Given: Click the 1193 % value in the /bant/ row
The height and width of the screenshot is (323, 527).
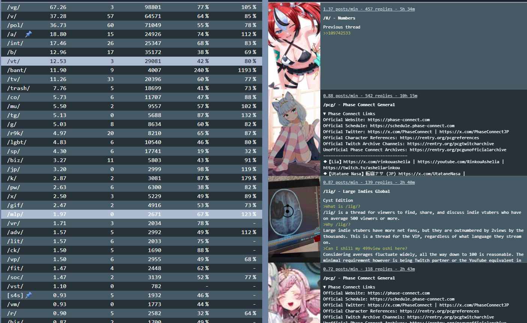Looking at the screenshot, I should pyautogui.click(x=247, y=70).
